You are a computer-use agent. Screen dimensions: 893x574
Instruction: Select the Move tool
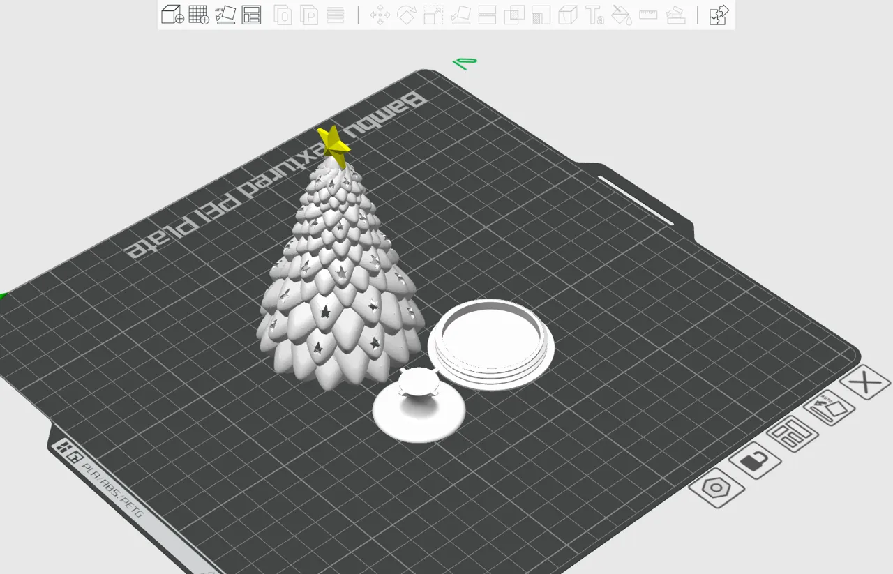[x=380, y=15]
